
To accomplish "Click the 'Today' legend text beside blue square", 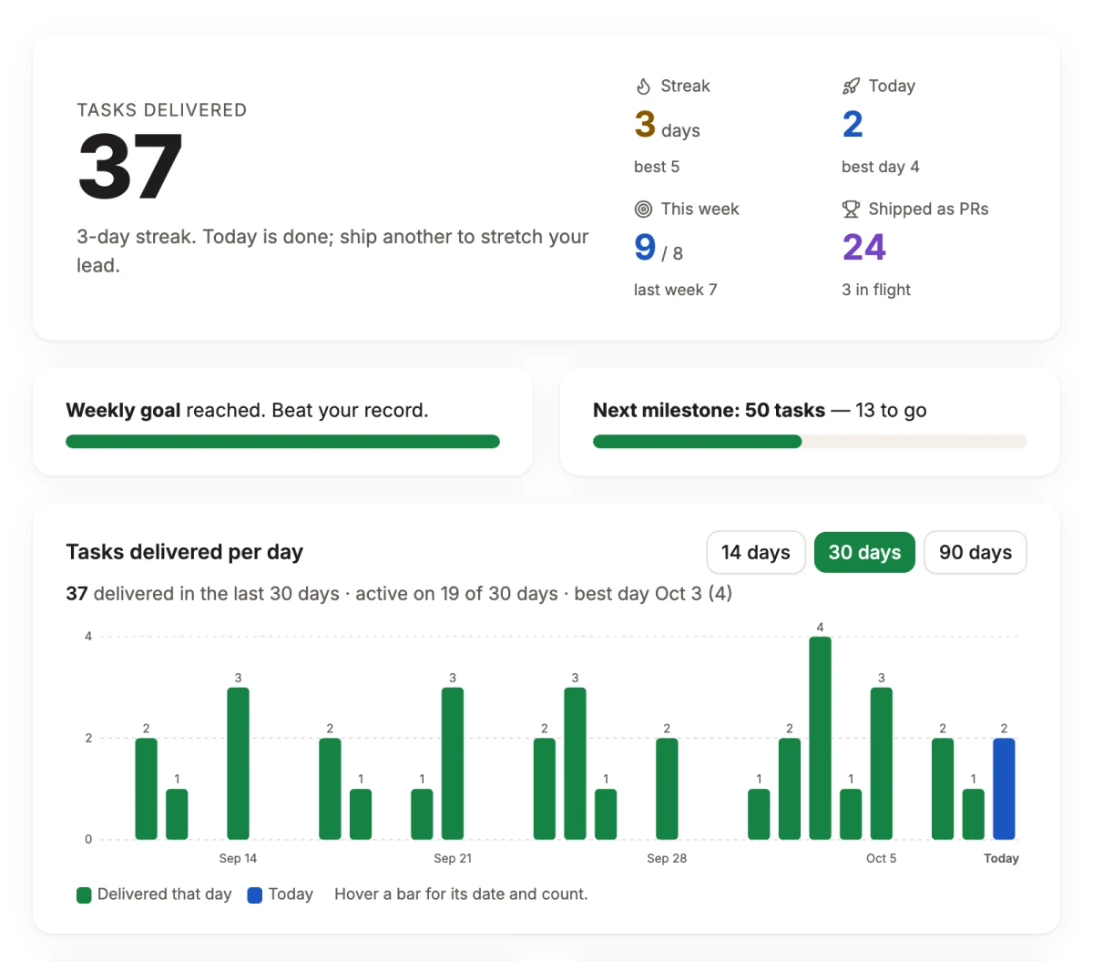I will (x=291, y=895).
